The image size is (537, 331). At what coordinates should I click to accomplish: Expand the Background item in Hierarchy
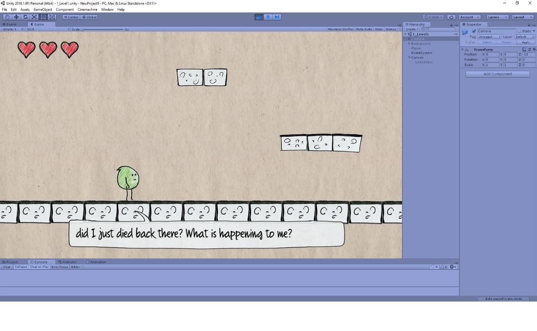pyautogui.click(x=410, y=44)
